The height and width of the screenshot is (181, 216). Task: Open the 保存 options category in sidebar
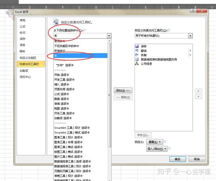[x=23, y=39]
